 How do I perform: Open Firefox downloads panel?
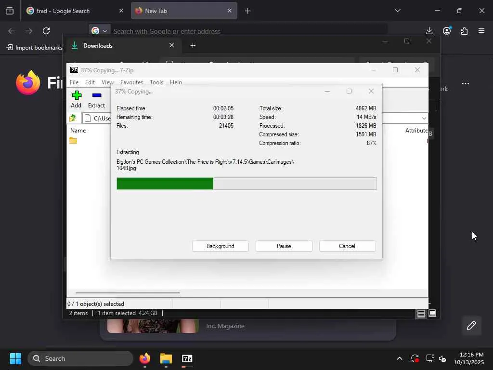[x=429, y=31]
